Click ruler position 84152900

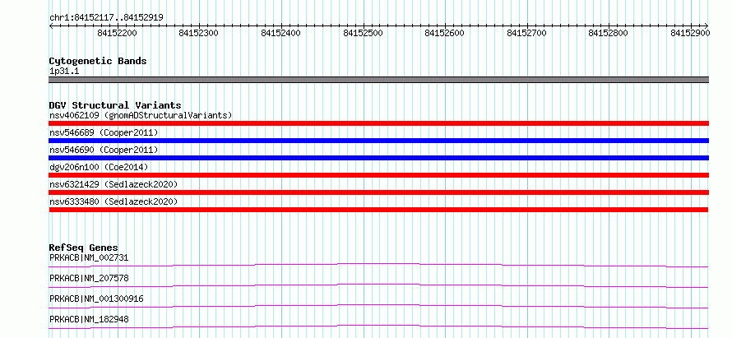point(690,33)
